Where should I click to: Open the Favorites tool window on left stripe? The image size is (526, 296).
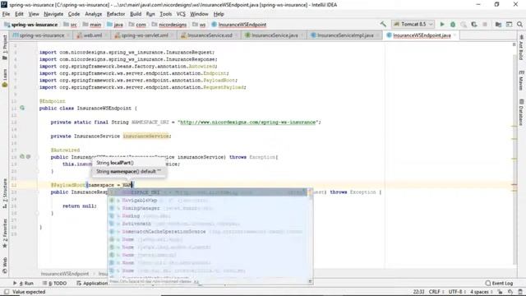[x=5, y=234]
